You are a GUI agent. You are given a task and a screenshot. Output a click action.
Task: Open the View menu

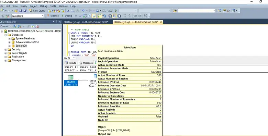[x=15, y=6]
